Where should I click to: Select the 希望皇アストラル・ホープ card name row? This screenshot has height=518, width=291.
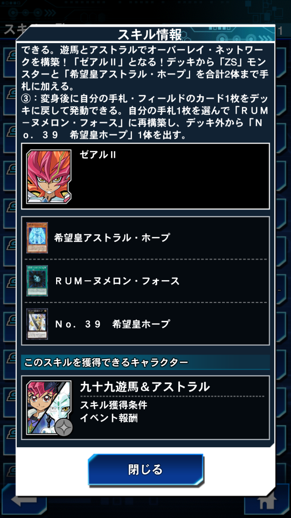coord(145,238)
